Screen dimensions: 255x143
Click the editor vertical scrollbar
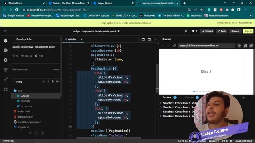[157, 78]
